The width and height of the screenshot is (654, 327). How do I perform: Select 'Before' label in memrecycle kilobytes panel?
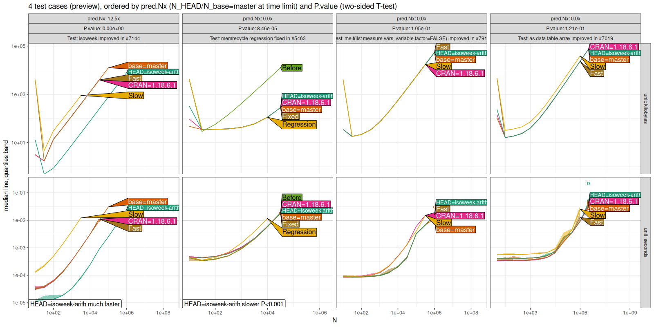(292, 68)
